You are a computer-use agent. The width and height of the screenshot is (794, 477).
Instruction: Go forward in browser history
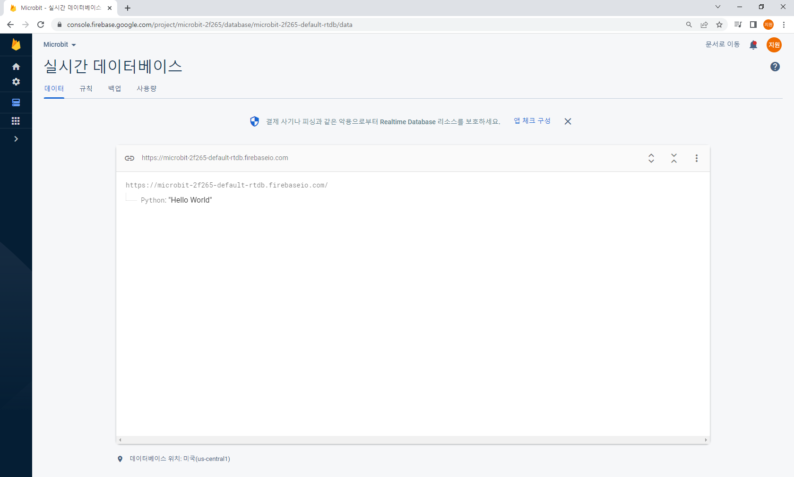pyautogui.click(x=26, y=25)
